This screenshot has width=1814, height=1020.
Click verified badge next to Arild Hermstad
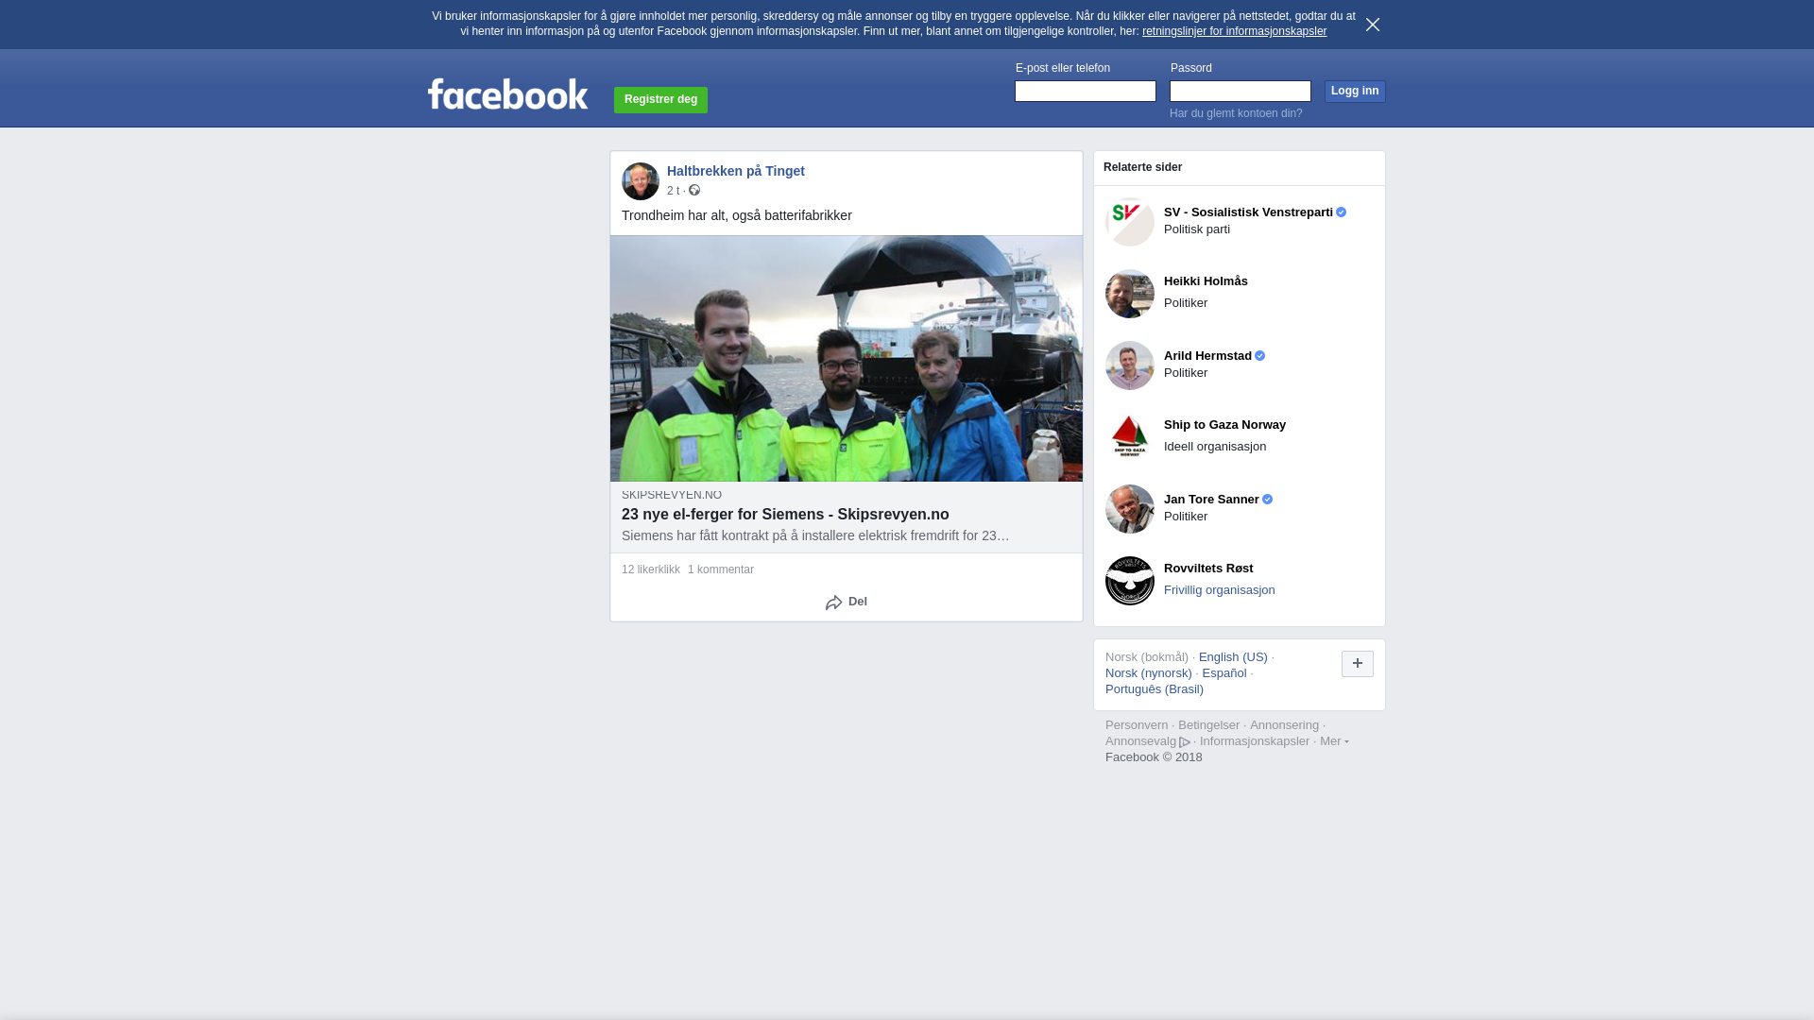click(1259, 356)
